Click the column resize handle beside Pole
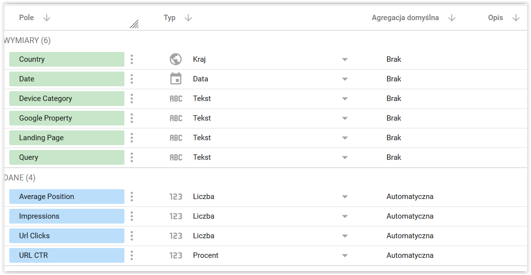The height and width of the screenshot is (275, 531). [x=134, y=24]
